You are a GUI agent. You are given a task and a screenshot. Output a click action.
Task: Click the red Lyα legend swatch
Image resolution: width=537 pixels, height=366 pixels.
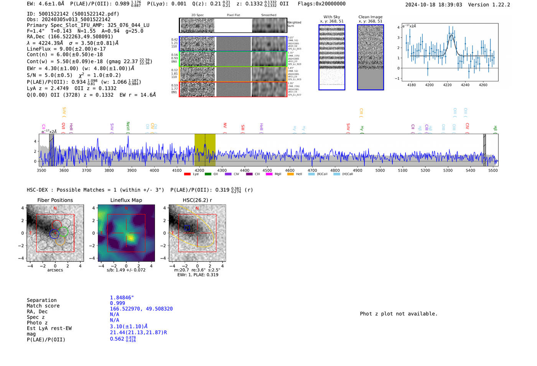pos(187,174)
